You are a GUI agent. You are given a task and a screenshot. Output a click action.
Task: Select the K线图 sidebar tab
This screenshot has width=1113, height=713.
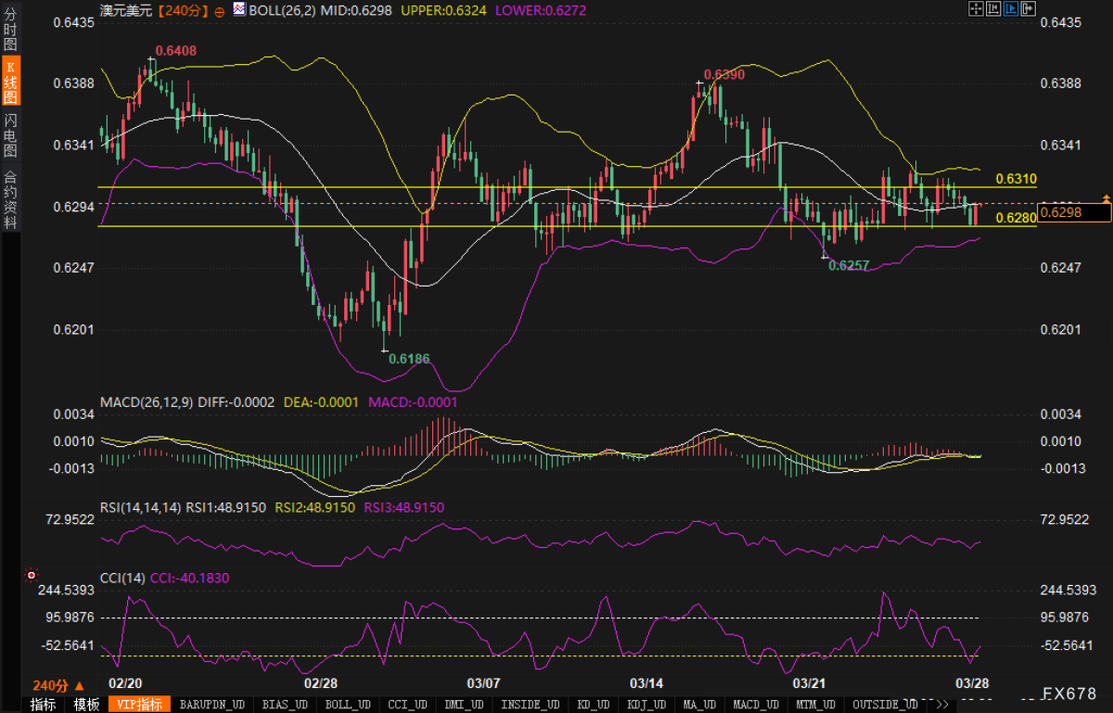(10, 81)
